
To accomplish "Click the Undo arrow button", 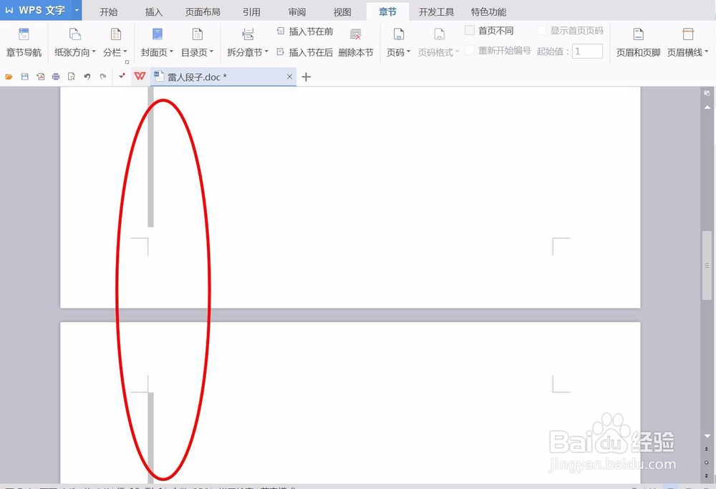I will point(87,76).
